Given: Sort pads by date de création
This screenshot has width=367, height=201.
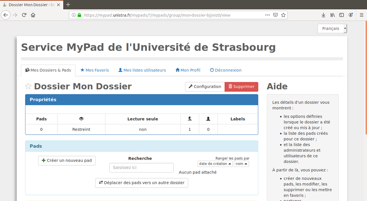Looking at the screenshot, I should coord(215,164).
